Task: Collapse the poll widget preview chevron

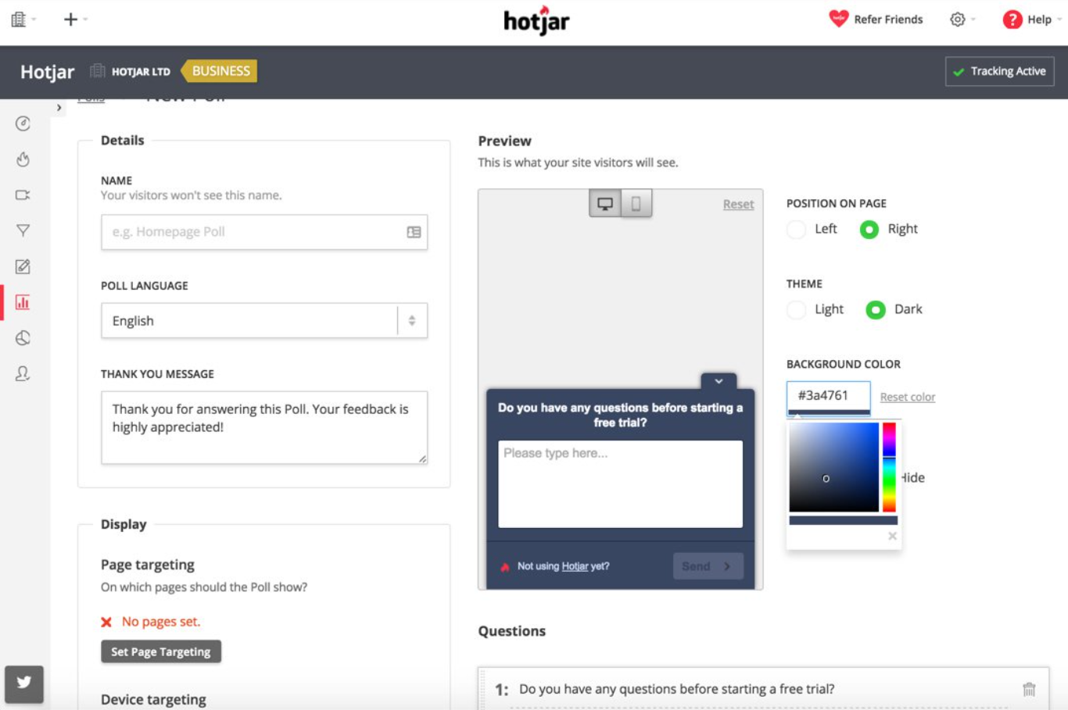Action: point(719,381)
